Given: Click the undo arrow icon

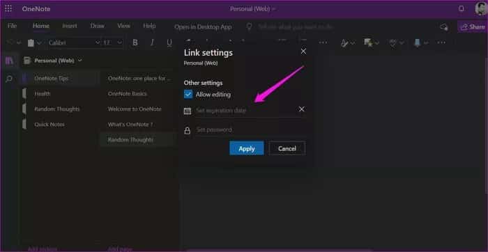Looking at the screenshot, I should coord(10,42).
